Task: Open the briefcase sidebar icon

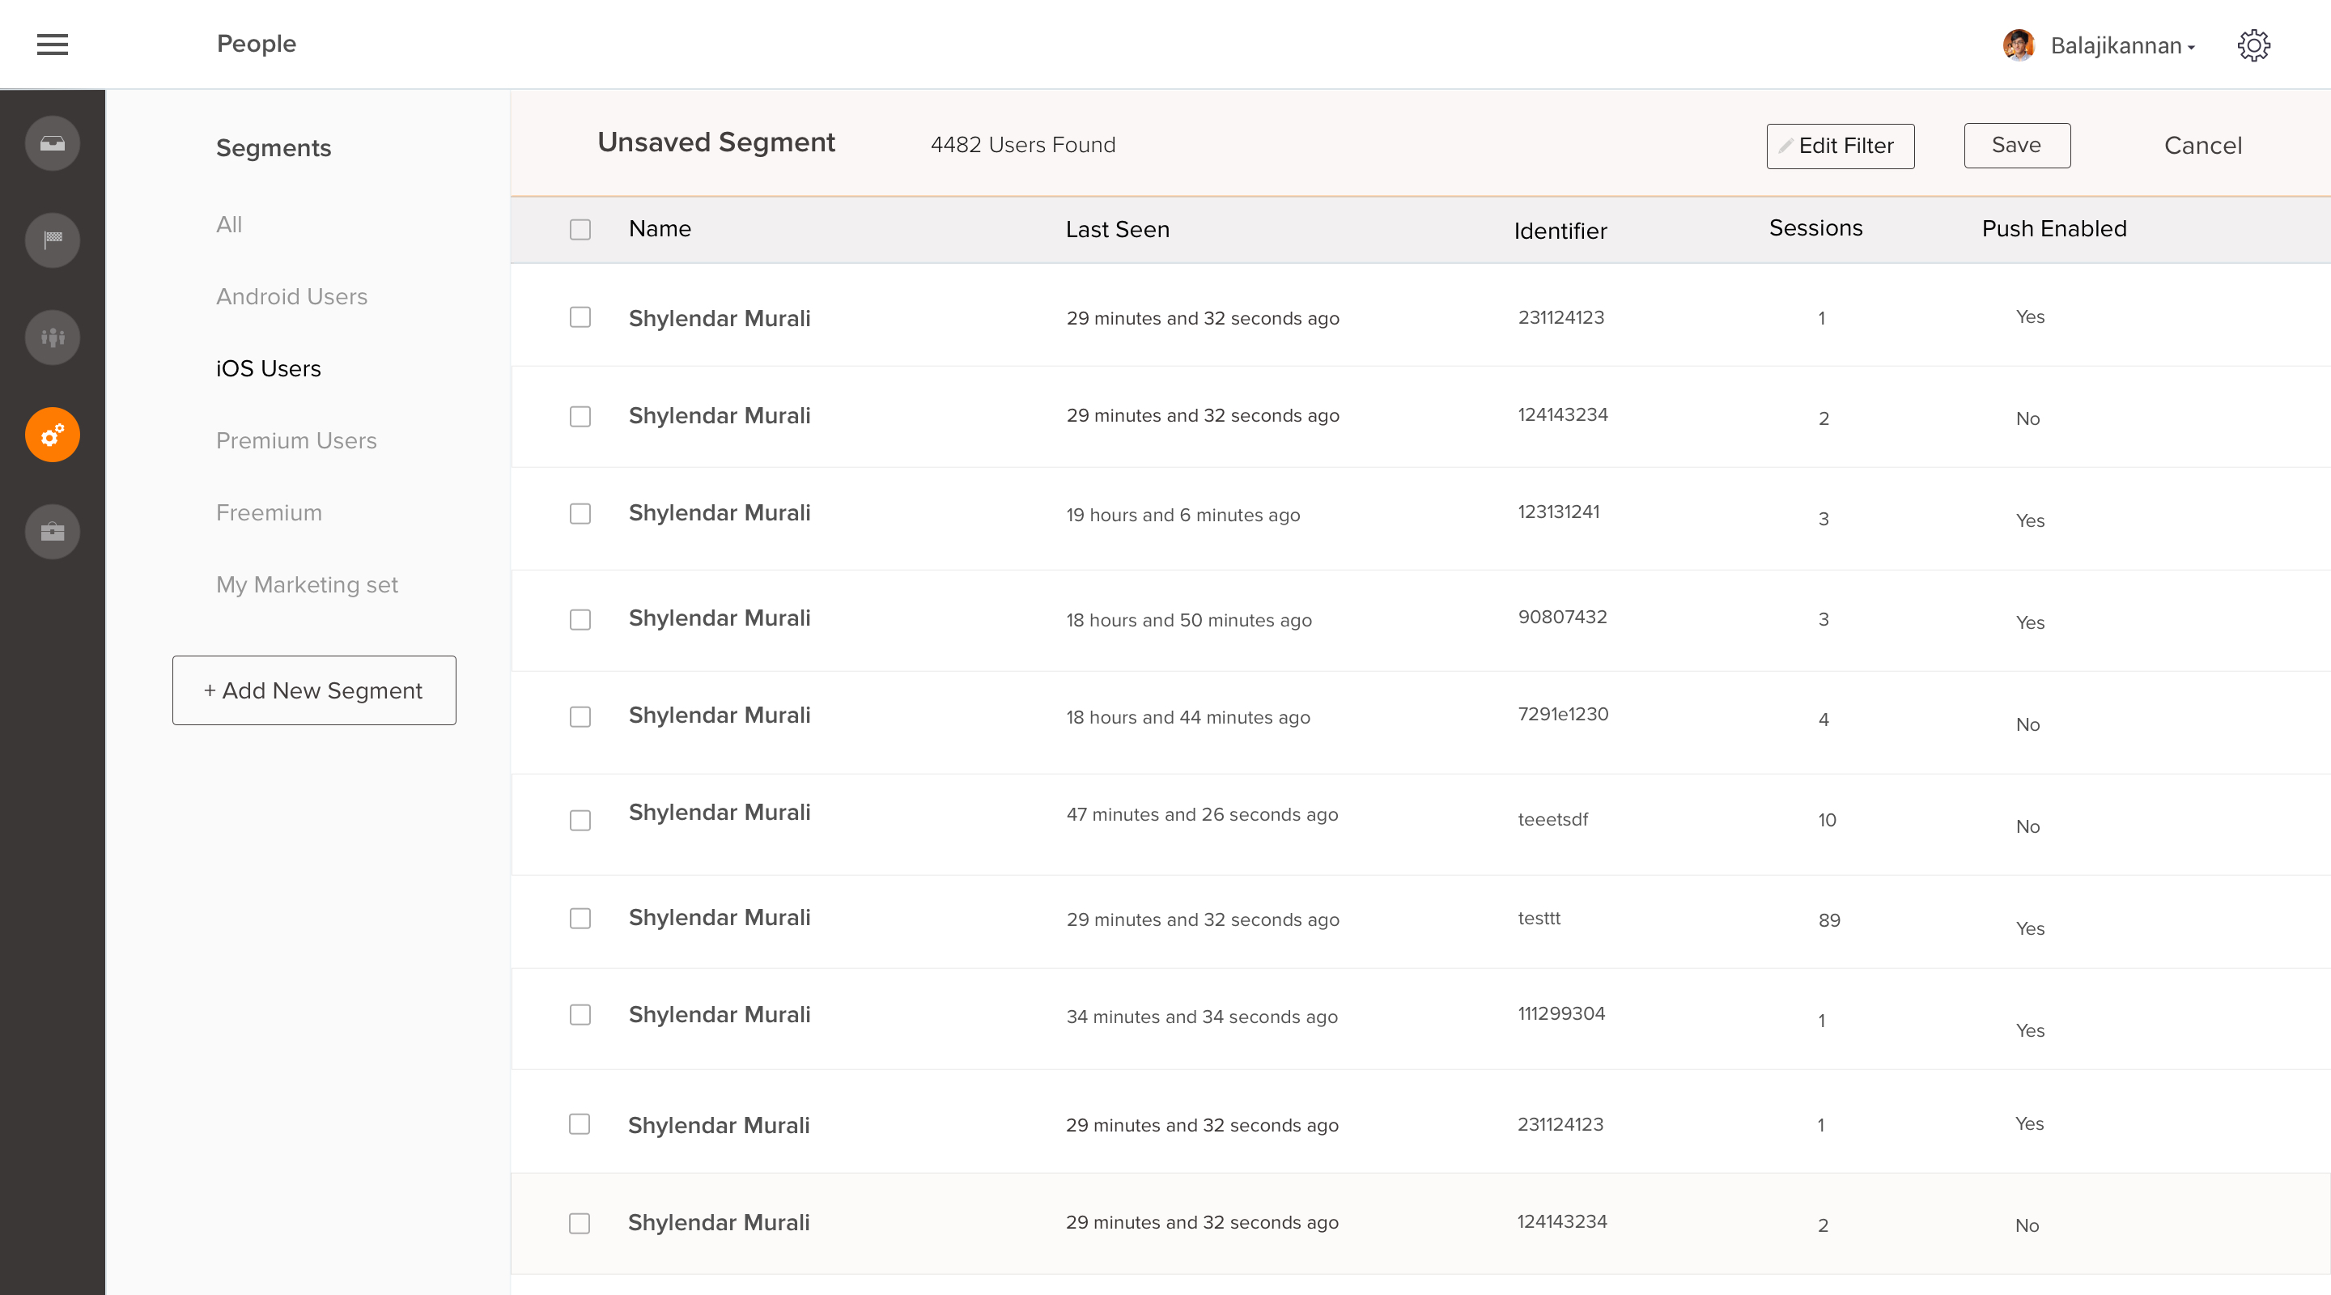Action: point(53,531)
